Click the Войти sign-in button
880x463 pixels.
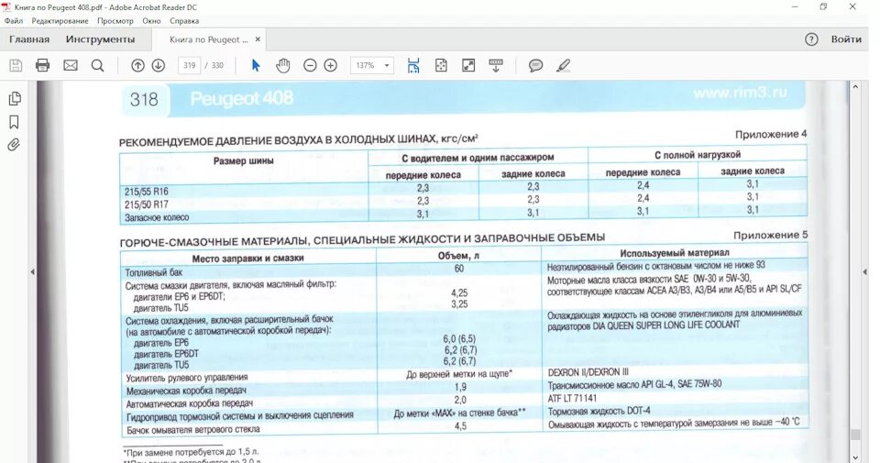[846, 39]
